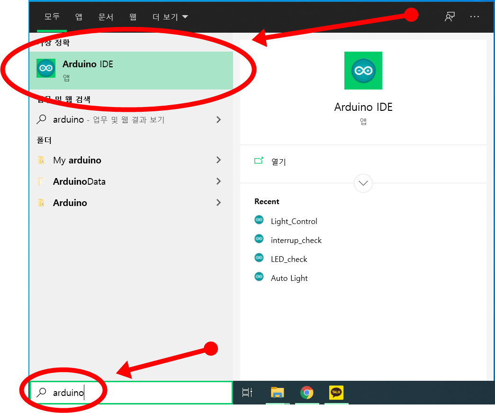
Task: Click the Light_Control recent file icon
Action: click(x=259, y=220)
